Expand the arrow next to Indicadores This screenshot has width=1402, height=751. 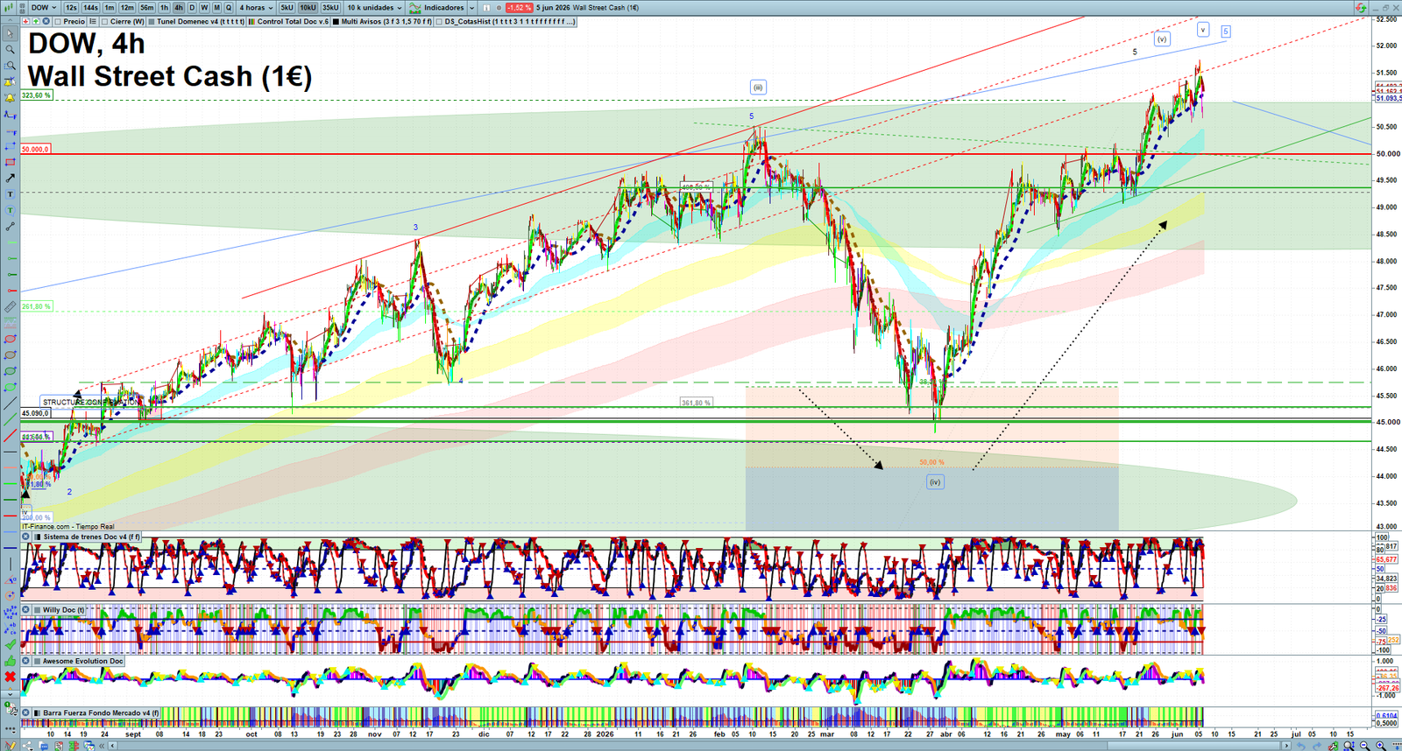tap(472, 7)
